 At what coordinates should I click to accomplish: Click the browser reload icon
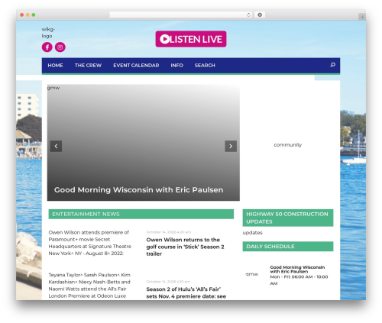(248, 15)
